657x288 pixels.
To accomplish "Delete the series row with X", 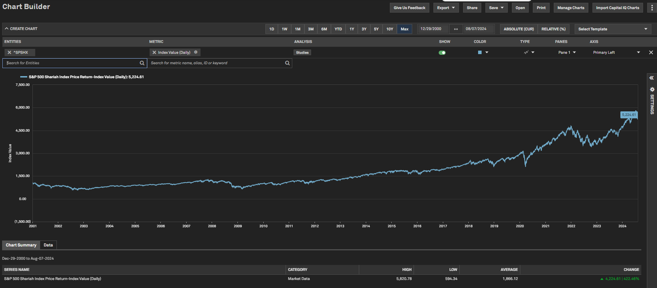I will (651, 52).
